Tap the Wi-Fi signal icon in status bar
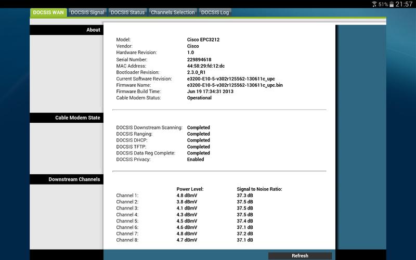416x260 pixels. click(x=374, y=4)
